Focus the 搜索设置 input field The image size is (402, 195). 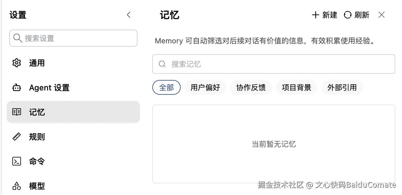point(73,38)
